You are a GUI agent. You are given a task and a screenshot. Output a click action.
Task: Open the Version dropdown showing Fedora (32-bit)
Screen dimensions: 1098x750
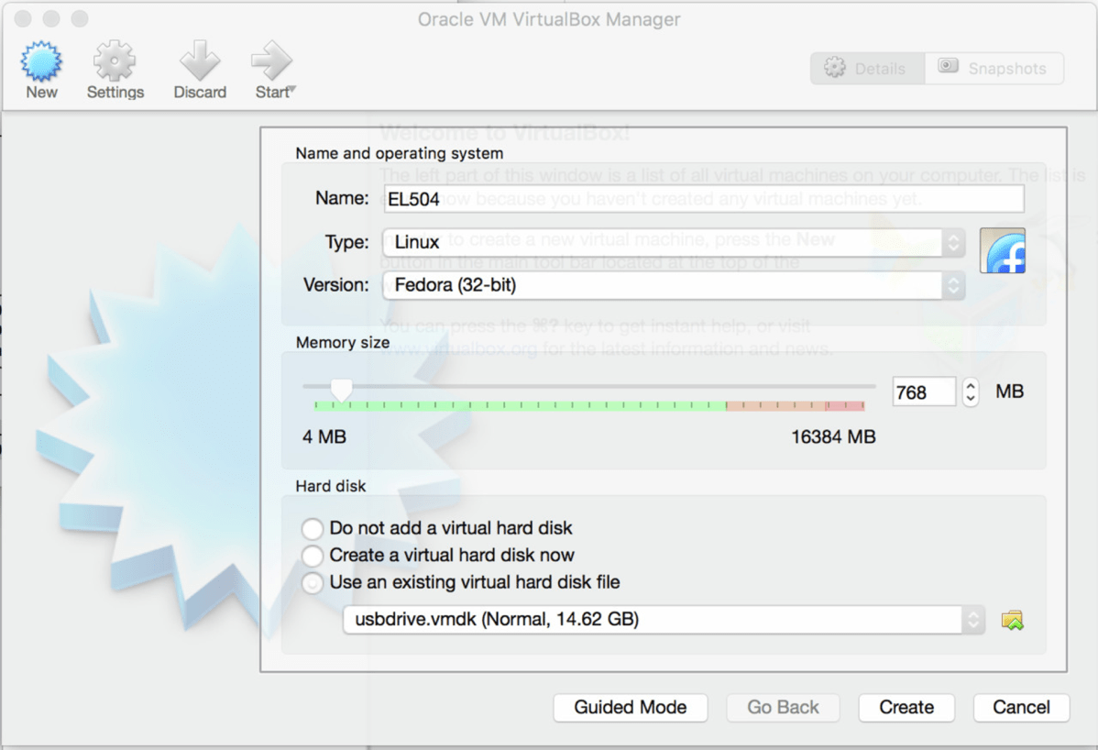click(674, 285)
